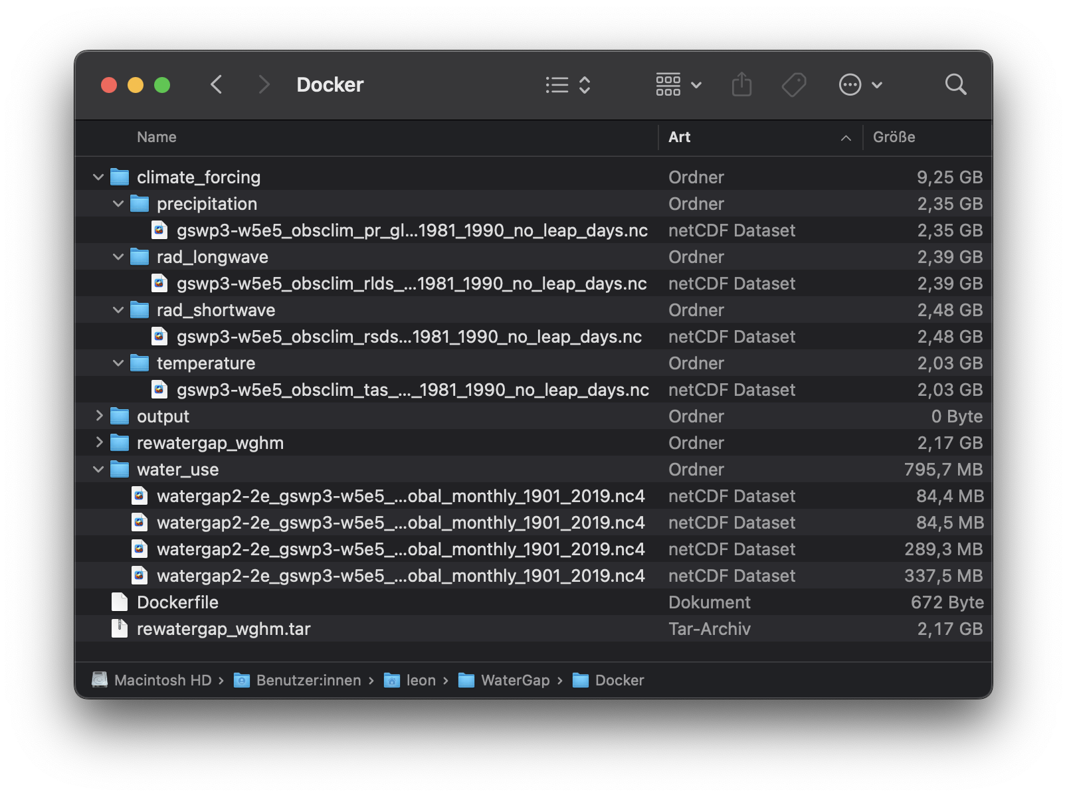
Task: Collapse the climate_forcing folder
Action: pyautogui.click(x=98, y=177)
